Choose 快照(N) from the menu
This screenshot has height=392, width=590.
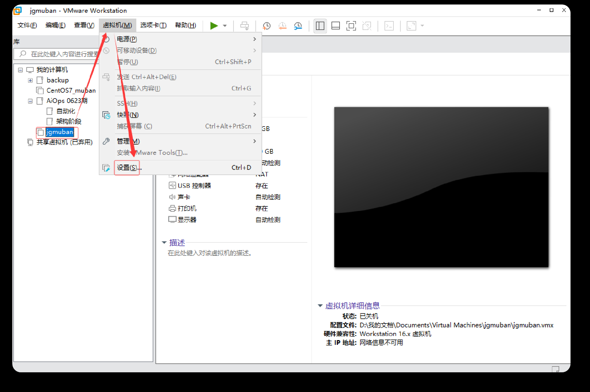coord(180,115)
